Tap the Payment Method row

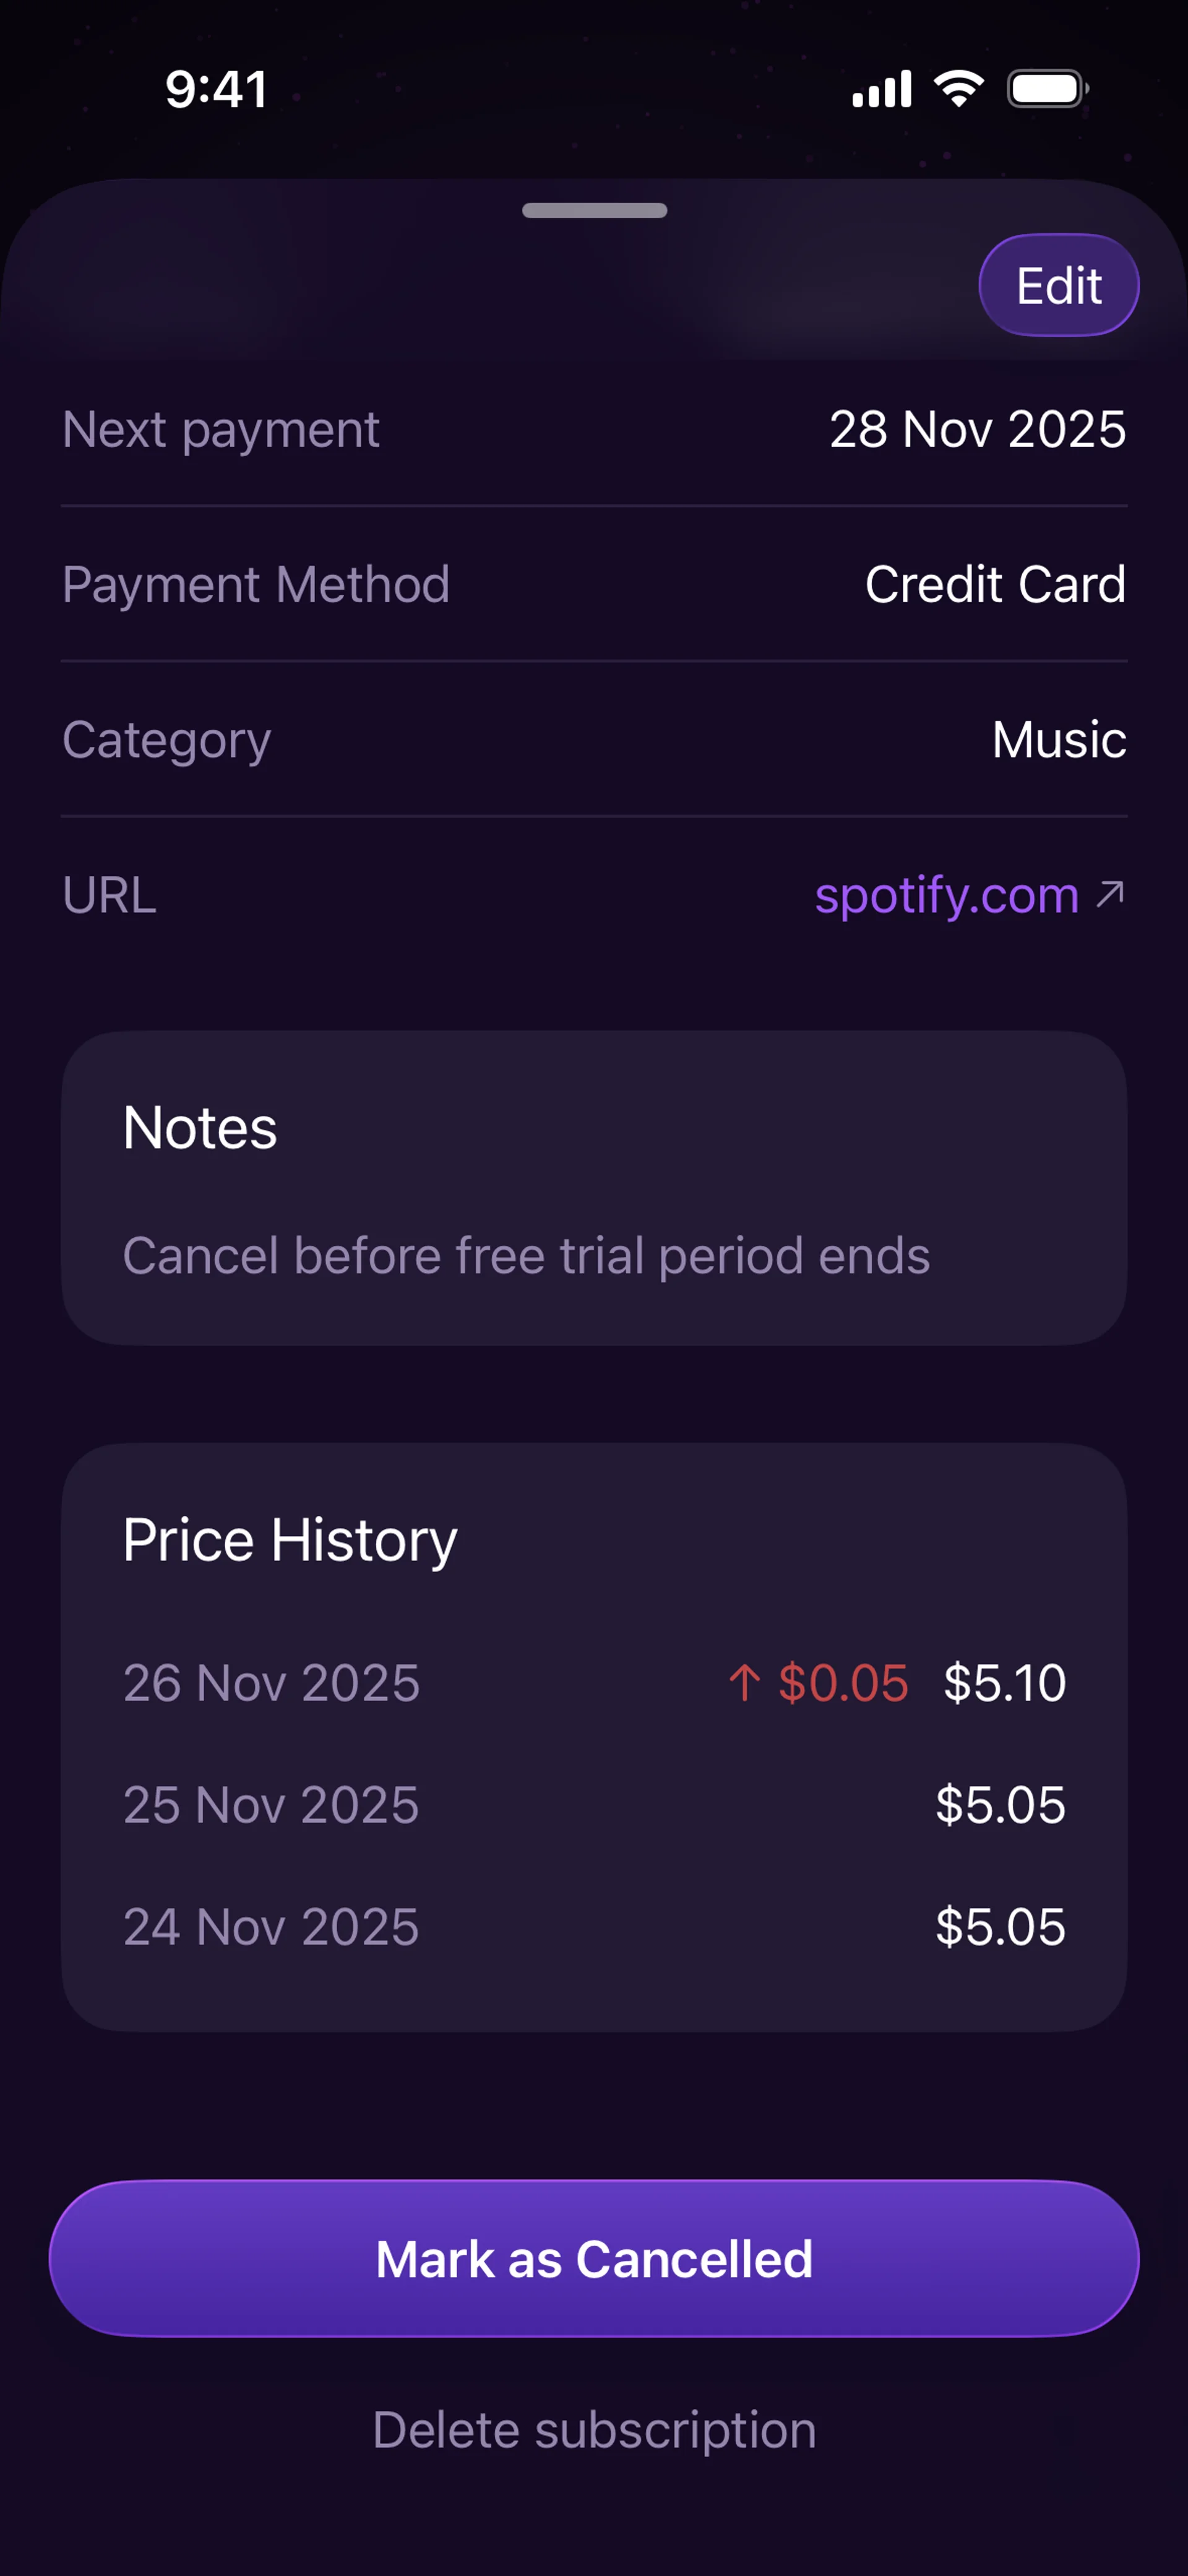tap(594, 585)
